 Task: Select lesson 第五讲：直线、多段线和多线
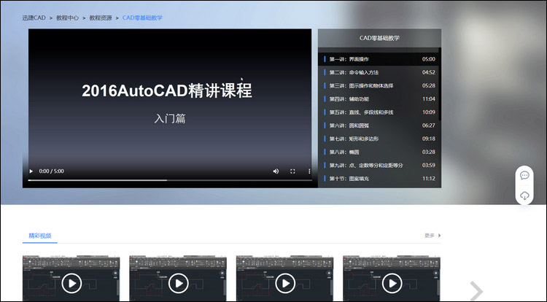(x=379, y=112)
